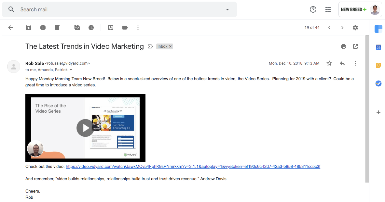Mark the email as unread
Image resolution: width=385 pixels, height=202 pixels.
[x=77, y=28]
